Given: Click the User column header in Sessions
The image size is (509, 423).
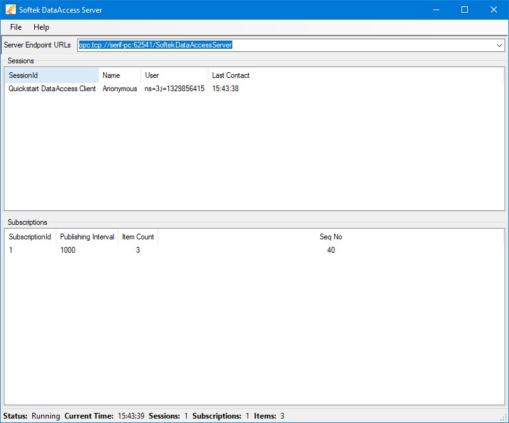Looking at the screenshot, I should click(174, 75).
